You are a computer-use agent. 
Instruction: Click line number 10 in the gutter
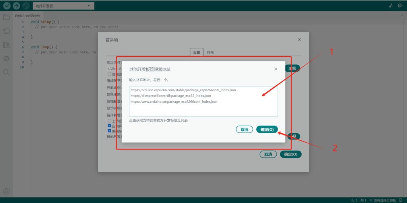tap(22, 67)
